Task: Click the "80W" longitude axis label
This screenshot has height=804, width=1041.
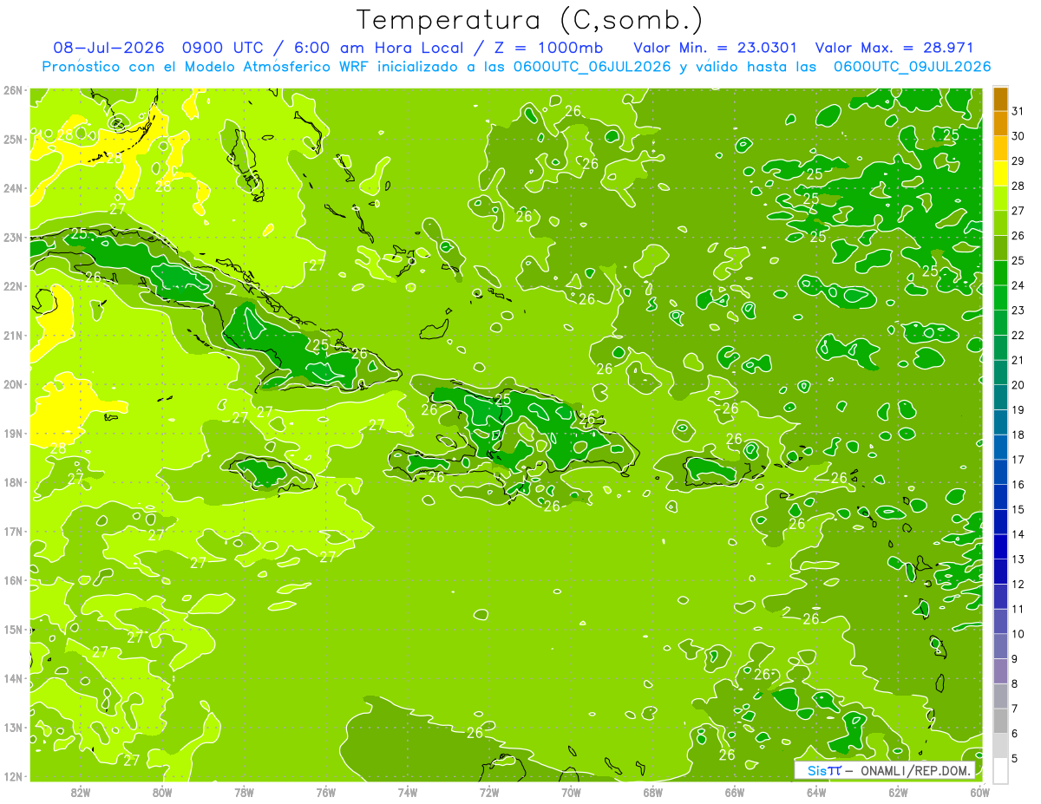Action: pyautogui.click(x=162, y=792)
